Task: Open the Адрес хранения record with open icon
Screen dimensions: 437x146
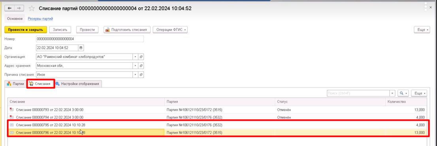Action: click(141, 66)
